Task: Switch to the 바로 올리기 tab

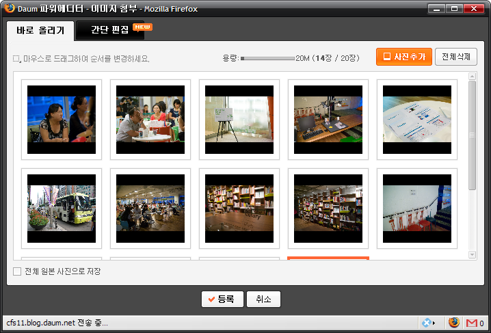Action: pyautogui.click(x=40, y=31)
